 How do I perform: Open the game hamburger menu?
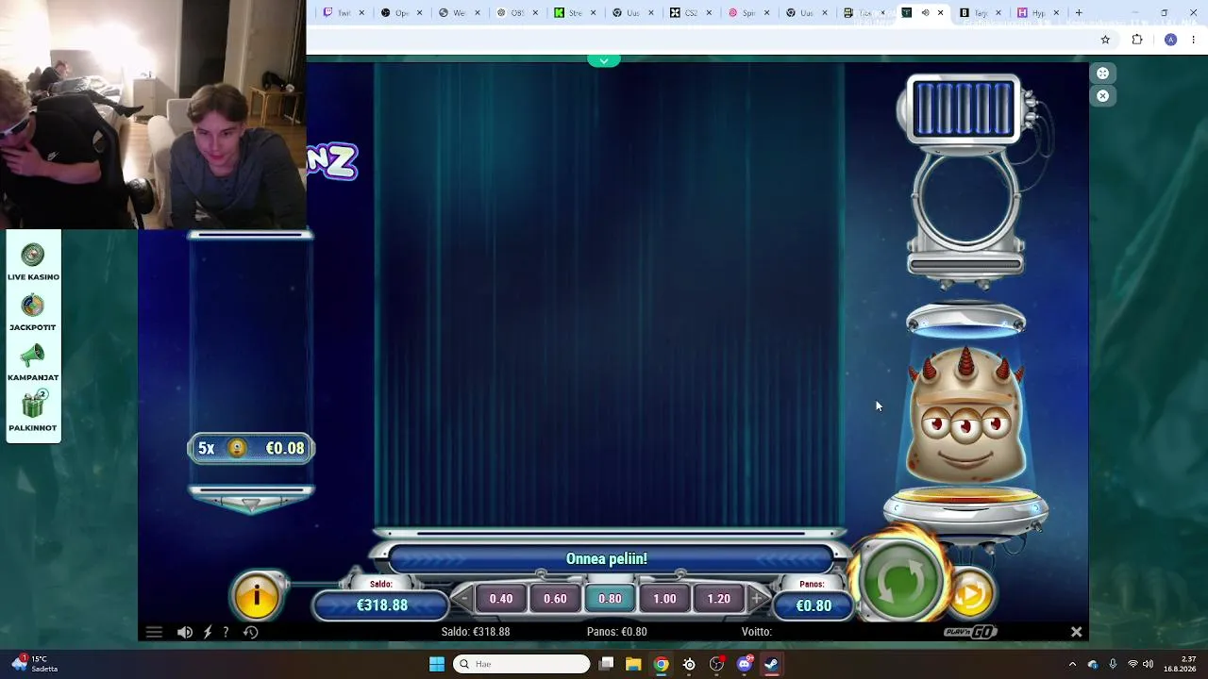pos(154,632)
